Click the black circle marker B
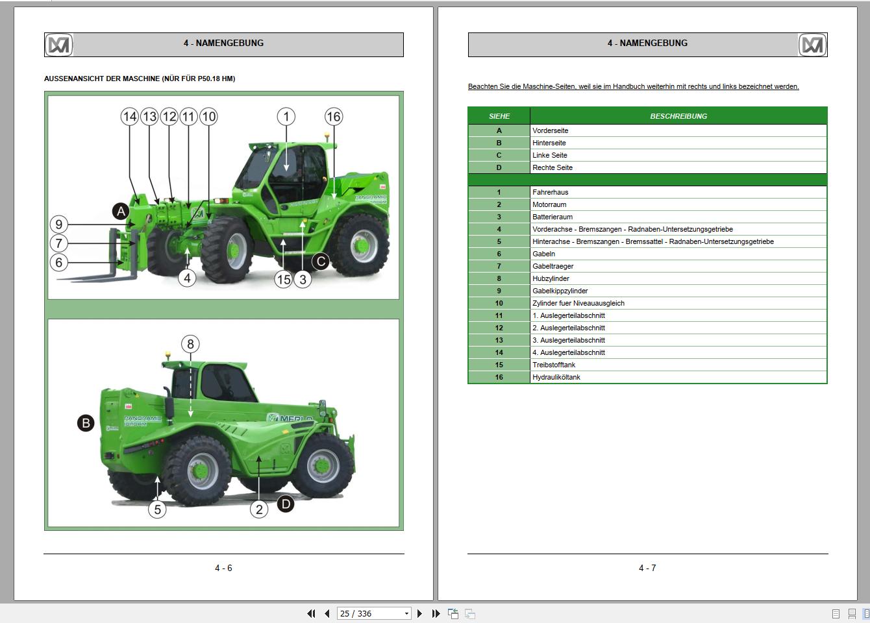870x623 pixels. [86, 424]
